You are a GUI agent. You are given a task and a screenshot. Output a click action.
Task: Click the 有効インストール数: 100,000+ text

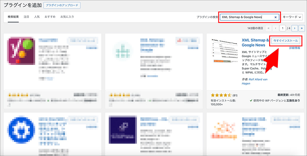pyautogui.click(x=223, y=102)
